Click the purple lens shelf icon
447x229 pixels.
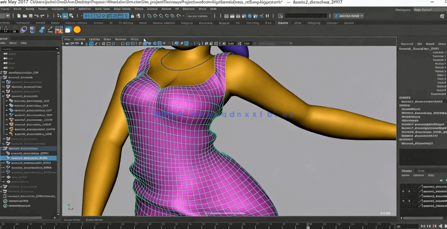[x=24, y=30]
